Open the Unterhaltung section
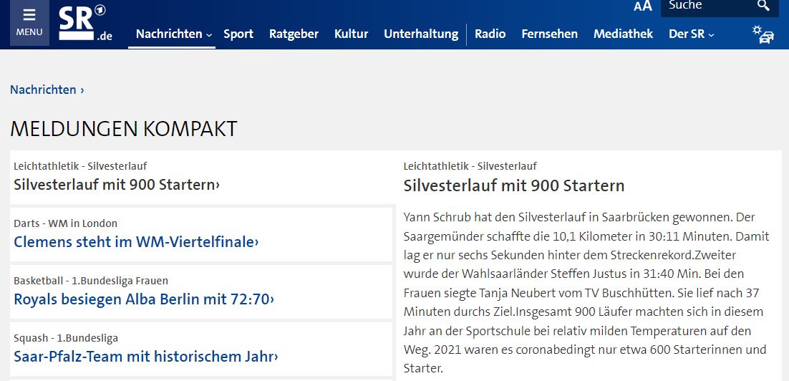789x381 pixels. point(421,34)
